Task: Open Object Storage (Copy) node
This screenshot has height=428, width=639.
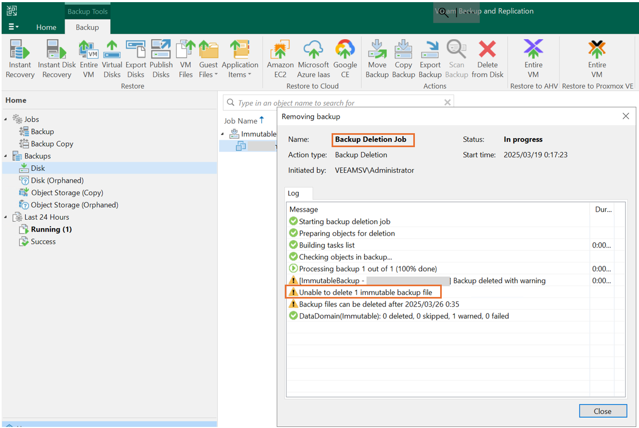Action: point(67,193)
